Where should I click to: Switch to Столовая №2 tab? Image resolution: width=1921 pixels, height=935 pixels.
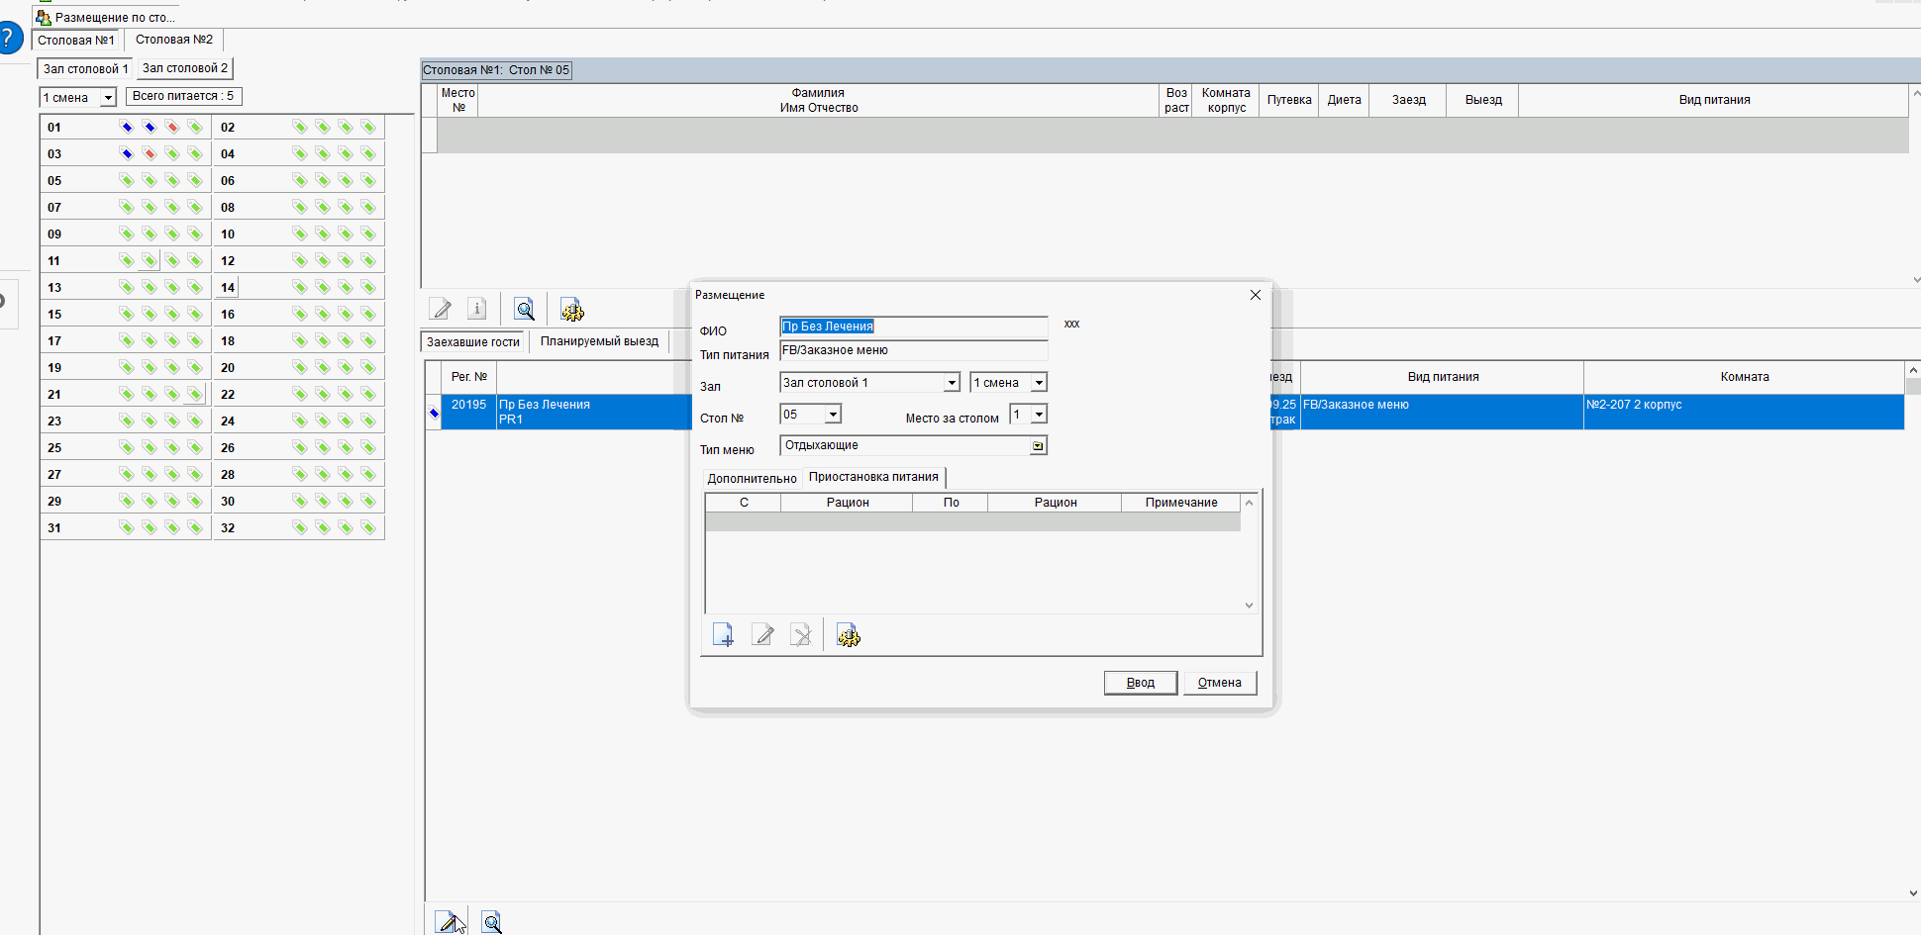point(174,40)
